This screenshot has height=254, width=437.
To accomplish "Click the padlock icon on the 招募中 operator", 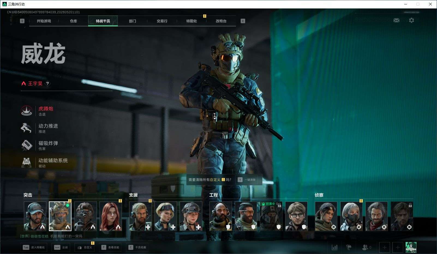I will [x=279, y=205].
